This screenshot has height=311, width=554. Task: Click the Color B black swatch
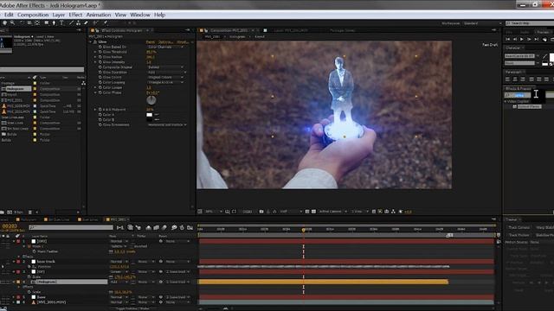pyautogui.click(x=150, y=120)
